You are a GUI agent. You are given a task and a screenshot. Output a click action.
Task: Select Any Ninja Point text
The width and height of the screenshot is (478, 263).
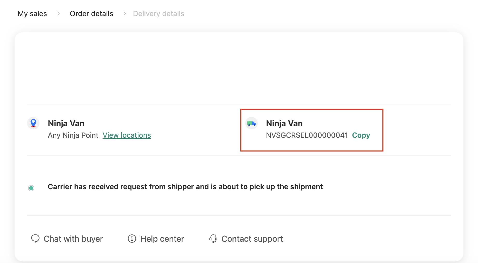coord(73,135)
